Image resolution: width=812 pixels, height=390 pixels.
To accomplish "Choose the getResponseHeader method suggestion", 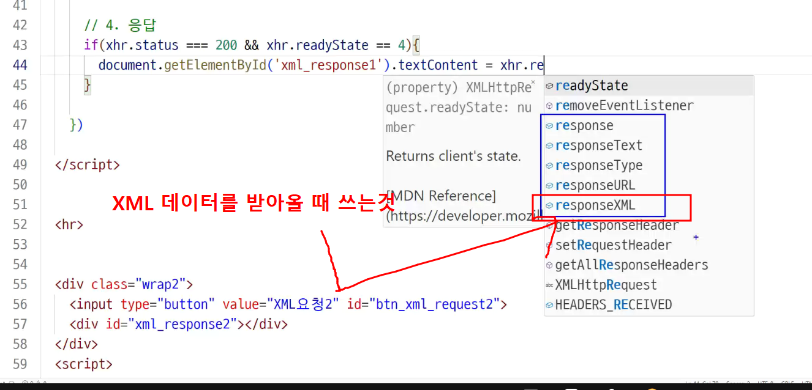I will pyautogui.click(x=648, y=225).
